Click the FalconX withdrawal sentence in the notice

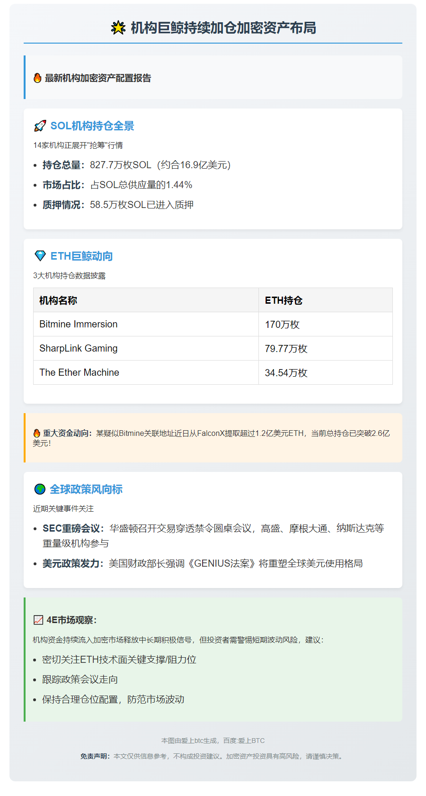click(x=211, y=438)
